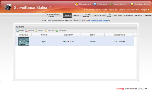Click the Ayuda help link
The height and width of the screenshot is (96, 152).
(x=104, y=10)
